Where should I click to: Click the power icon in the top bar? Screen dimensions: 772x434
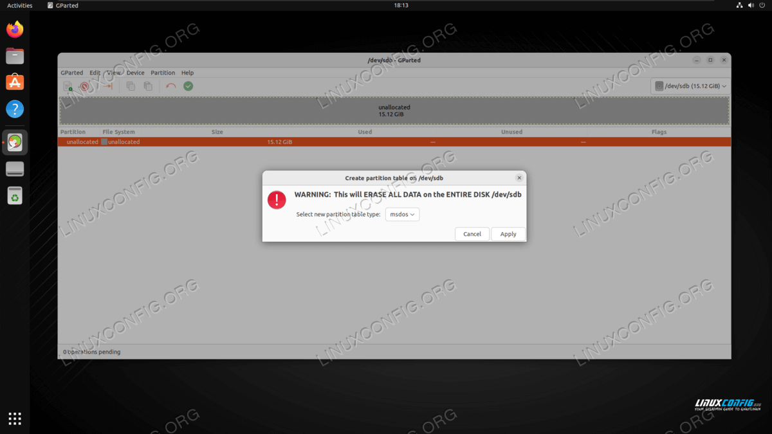[762, 5]
